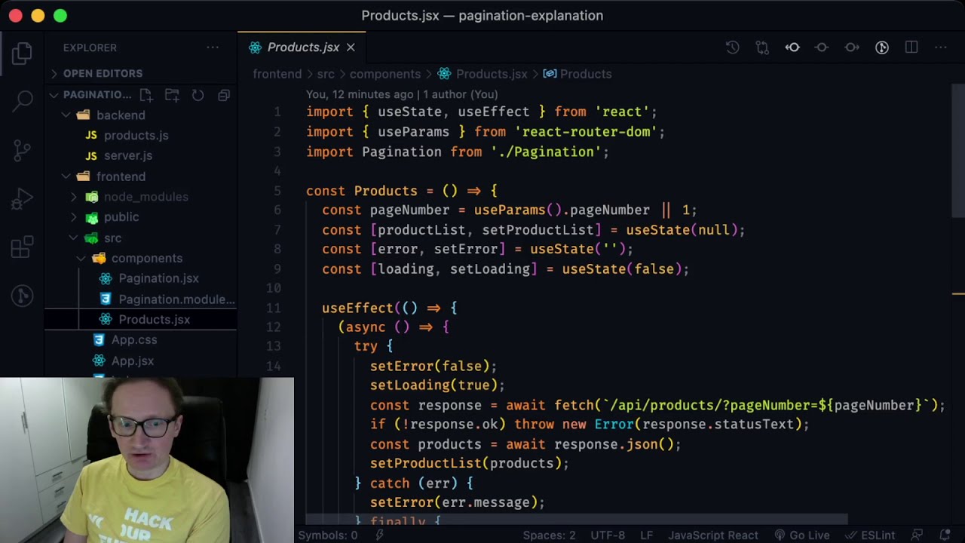
Task: Click the circular GitLens toolbar icon
Action: (882, 48)
